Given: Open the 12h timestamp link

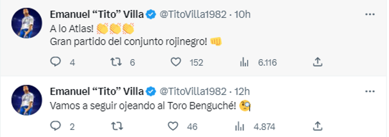Looking at the screenshot, I should [242, 92].
